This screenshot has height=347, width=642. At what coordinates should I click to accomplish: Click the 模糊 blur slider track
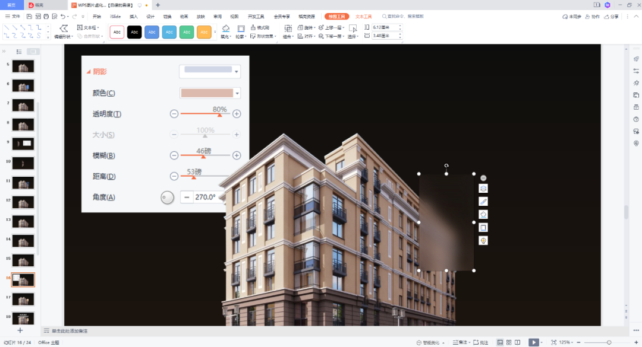205,155
